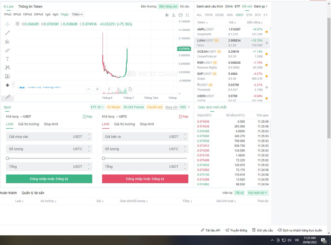Click the sell amount slider handle
331x245 pixels.
(x=103, y=158)
